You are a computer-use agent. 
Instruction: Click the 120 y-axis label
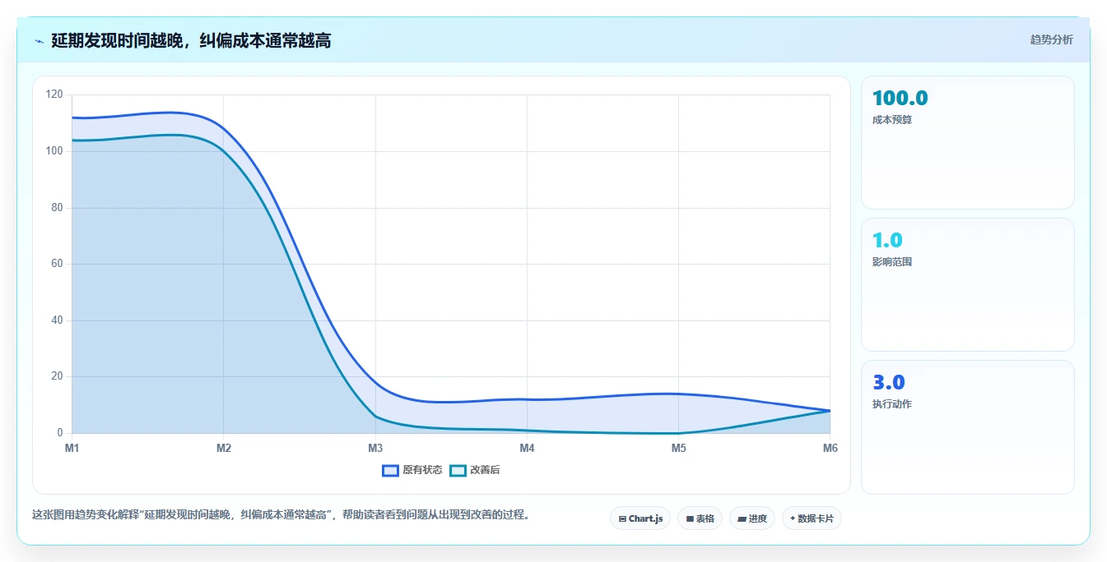54,94
